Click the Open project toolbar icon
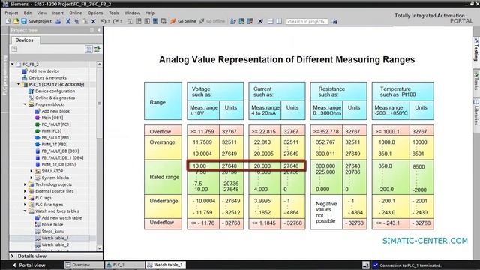Image resolution: width=480 pixels, height=270 pixels. [16, 21]
